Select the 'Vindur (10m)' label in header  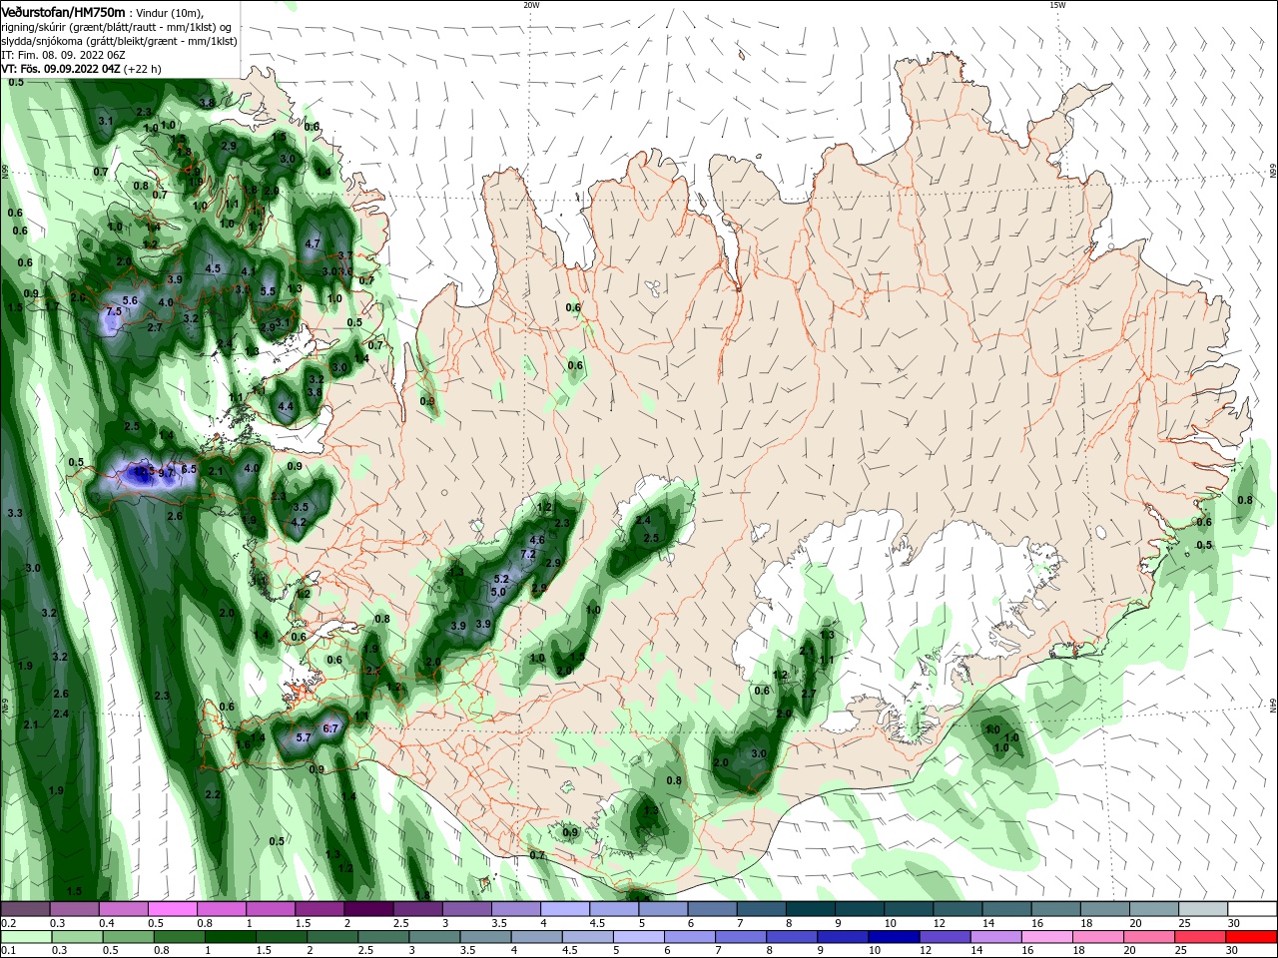coord(172,12)
